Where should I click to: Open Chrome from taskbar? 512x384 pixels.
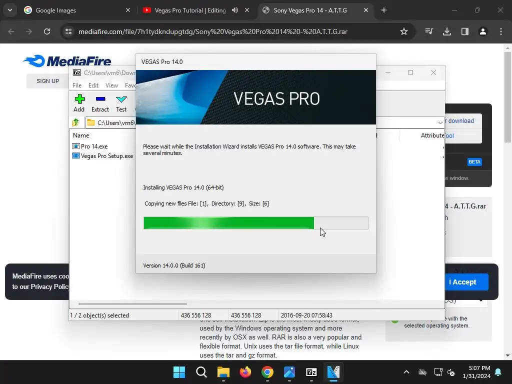coord(267,372)
